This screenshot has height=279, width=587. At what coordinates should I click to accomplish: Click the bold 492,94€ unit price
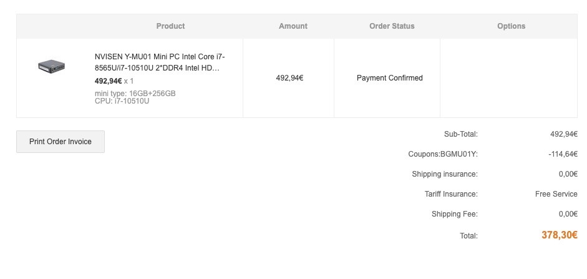(x=108, y=81)
